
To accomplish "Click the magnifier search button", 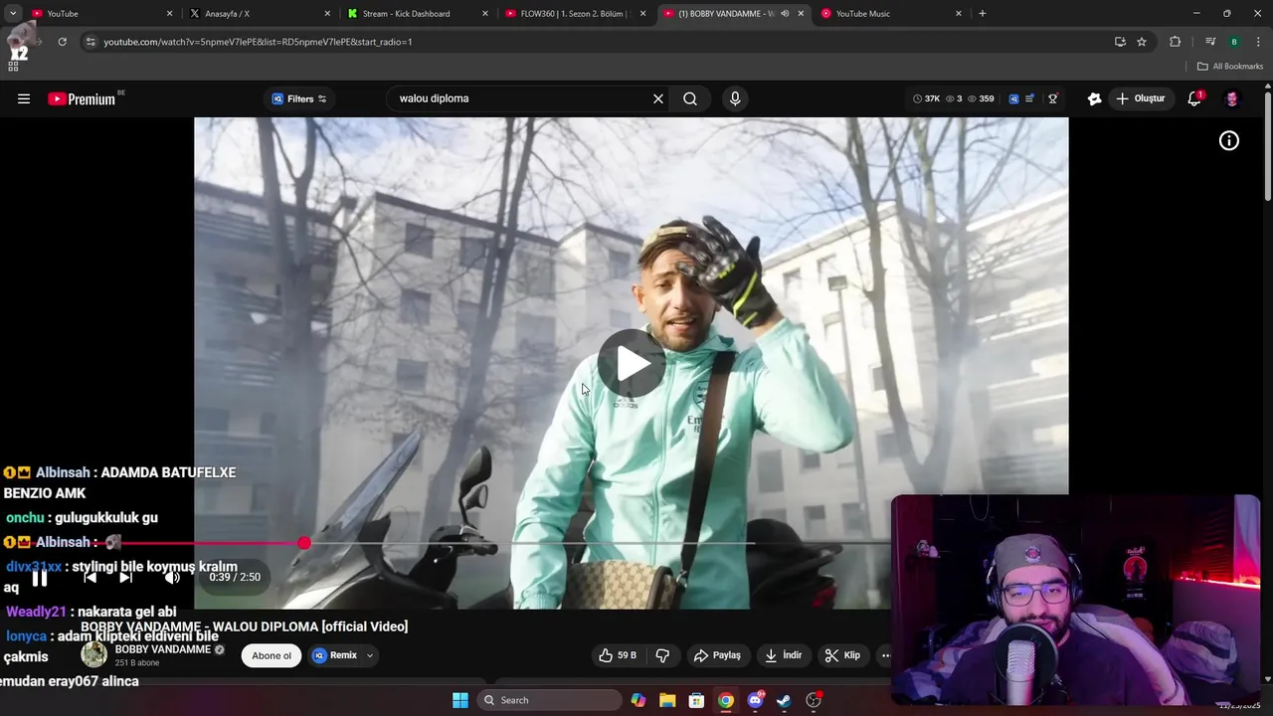I will click(x=690, y=98).
